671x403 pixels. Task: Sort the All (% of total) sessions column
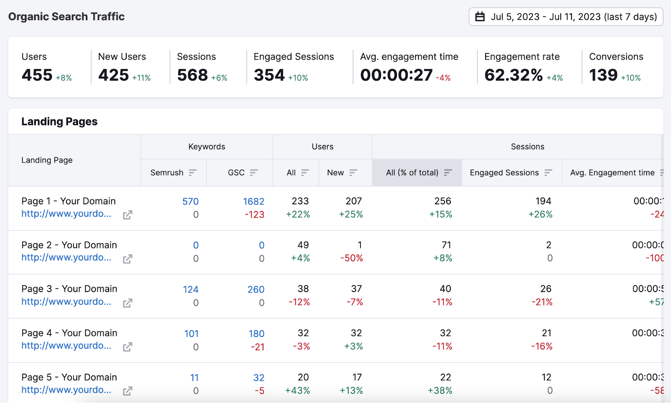click(x=448, y=172)
